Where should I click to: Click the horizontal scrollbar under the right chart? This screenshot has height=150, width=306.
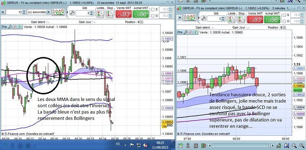[x=241, y=146]
